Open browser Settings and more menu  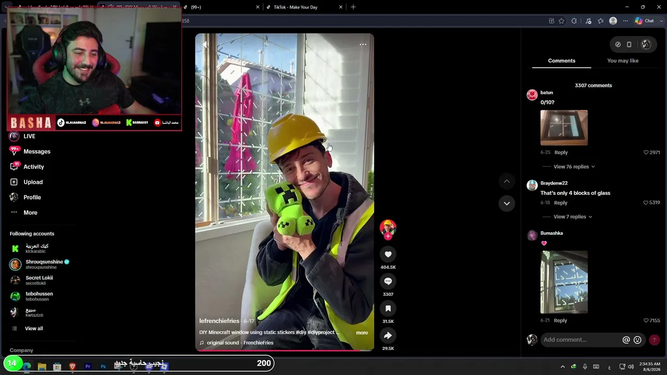[626, 21]
